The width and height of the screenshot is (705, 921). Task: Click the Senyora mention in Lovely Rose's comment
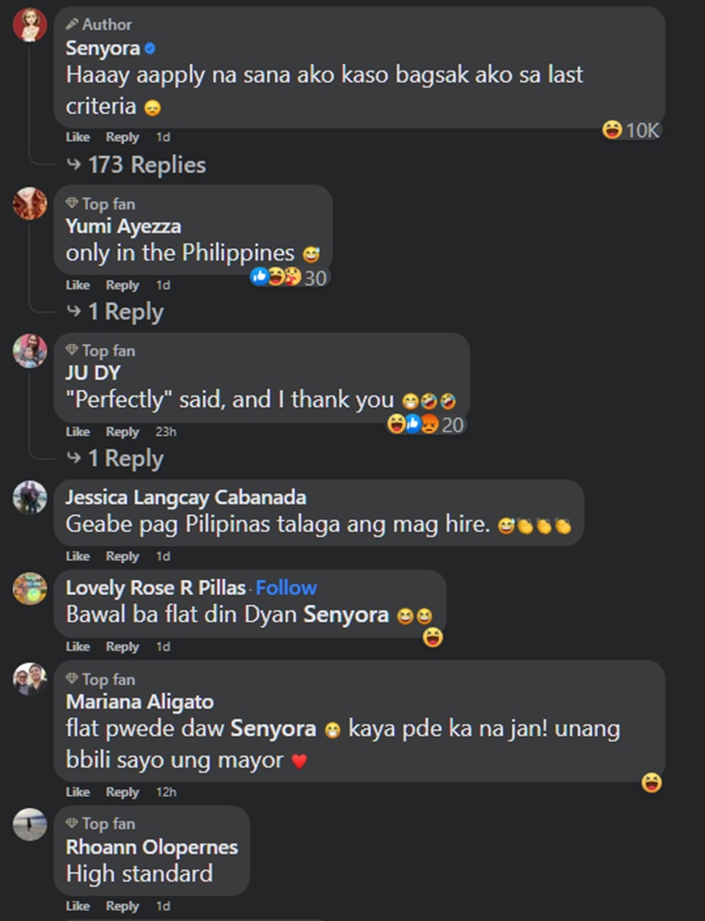pyautogui.click(x=346, y=615)
